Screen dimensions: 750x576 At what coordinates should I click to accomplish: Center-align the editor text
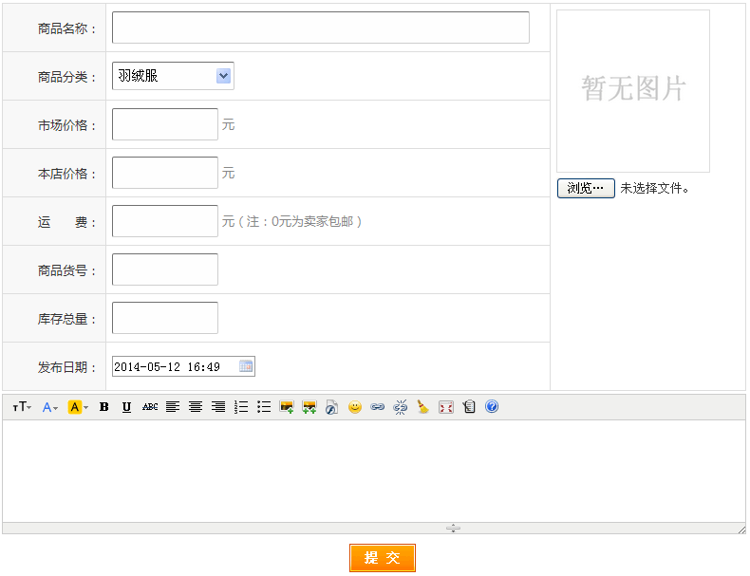tap(196, 407)
